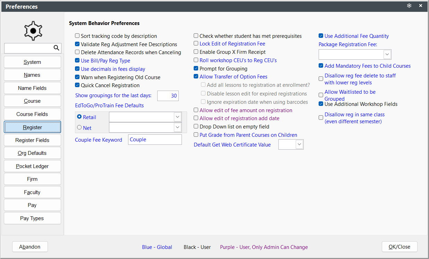The width and height of the screenshot is (429, 259).
Task: Check Roll workshop CEU's to Reg CEU's
Action: click(196, 60)
